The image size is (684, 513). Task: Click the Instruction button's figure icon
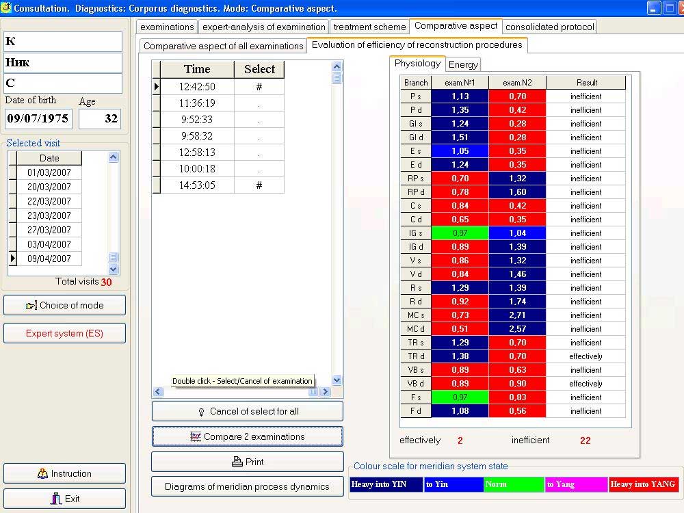42,474
